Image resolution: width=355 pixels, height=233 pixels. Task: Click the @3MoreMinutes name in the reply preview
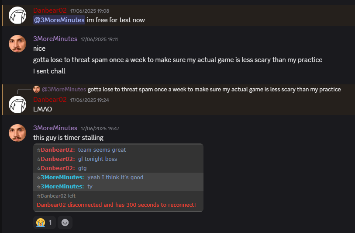point(64,90)
